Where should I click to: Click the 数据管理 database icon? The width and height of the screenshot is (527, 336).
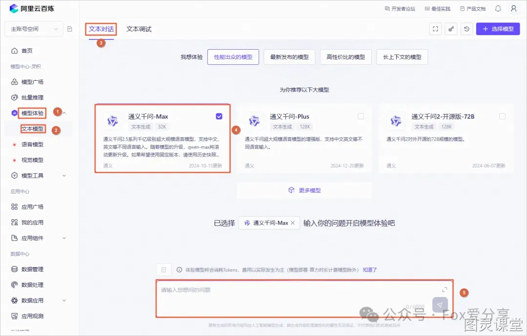[15, 269]
